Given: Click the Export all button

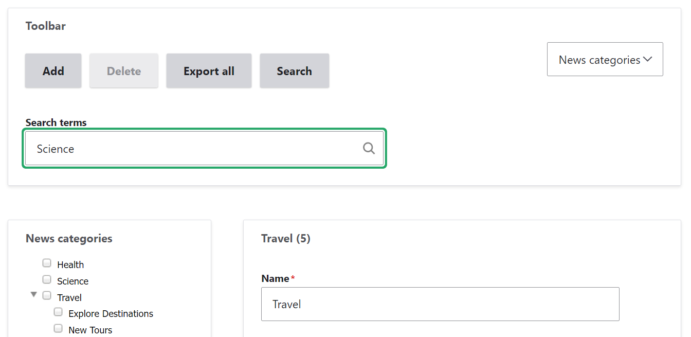Looking at the screenshot, I should click(209, 70).
